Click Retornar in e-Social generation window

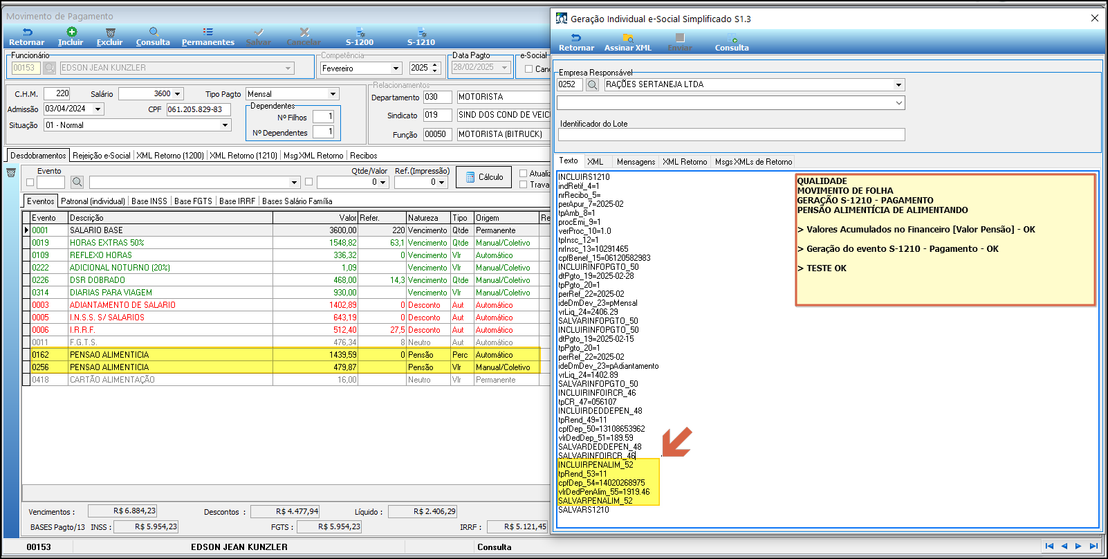[x=576, y=42]
